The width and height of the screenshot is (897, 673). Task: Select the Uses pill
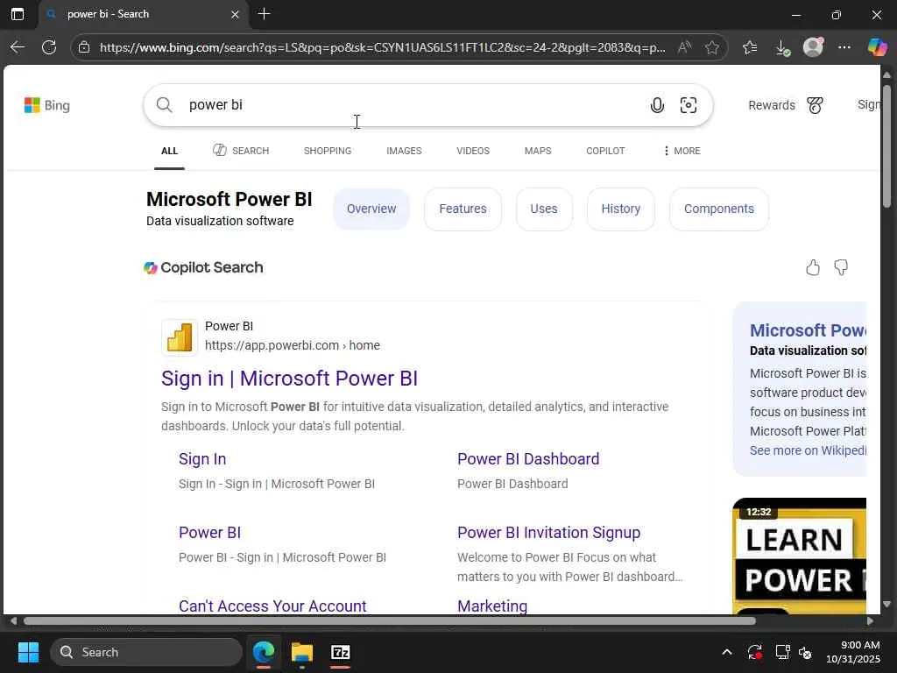click(543, 209)
